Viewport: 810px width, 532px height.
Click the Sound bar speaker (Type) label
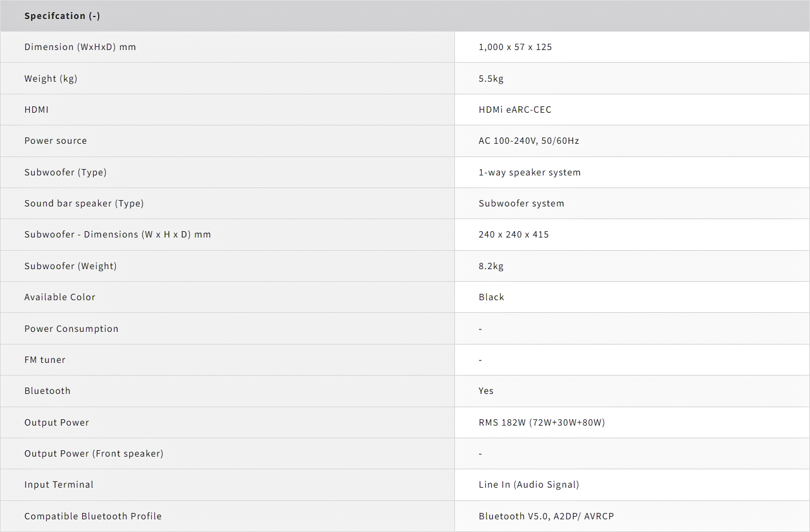point(84,203)
